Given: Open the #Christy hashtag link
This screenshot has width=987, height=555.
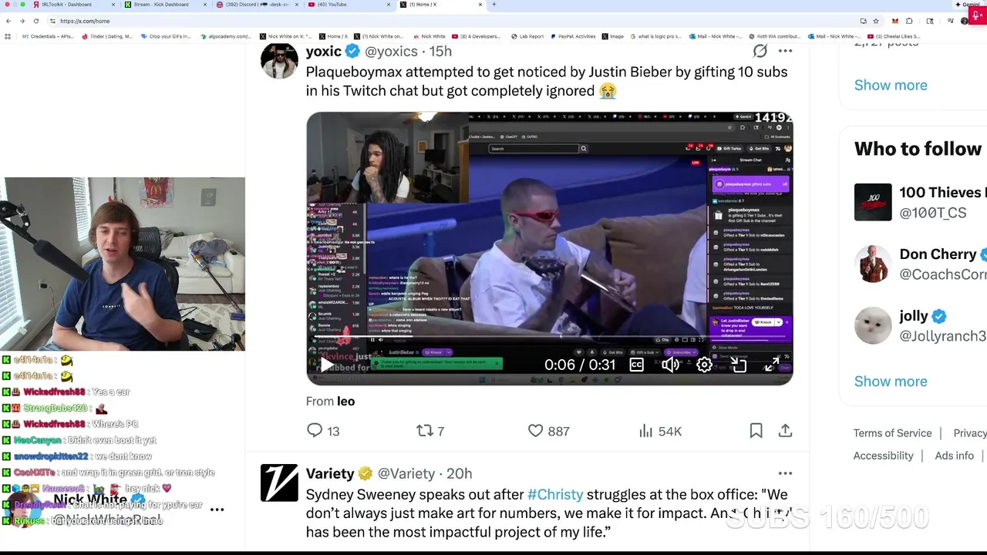Looking at the screenshot, I should (555, 494).
